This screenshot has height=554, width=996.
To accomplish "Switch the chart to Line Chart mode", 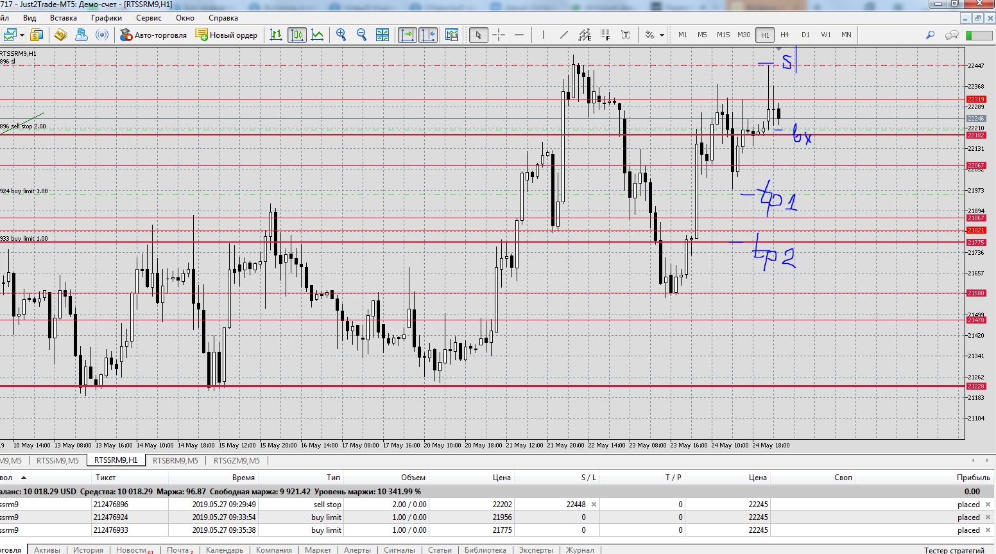I will pyautogui.click(x=318, y=35).
